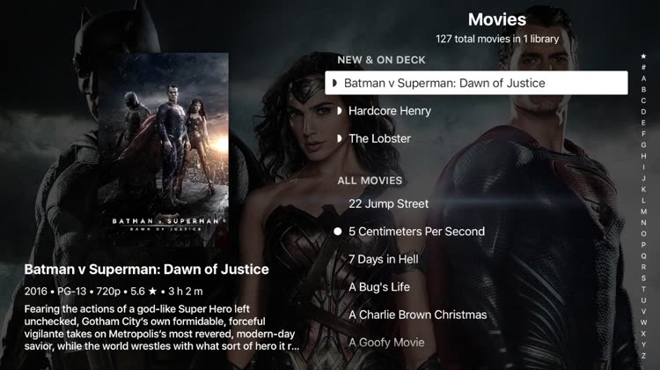Select A Goofy Movie
This screenshot has height=370, width=660.
click(386, 343)
